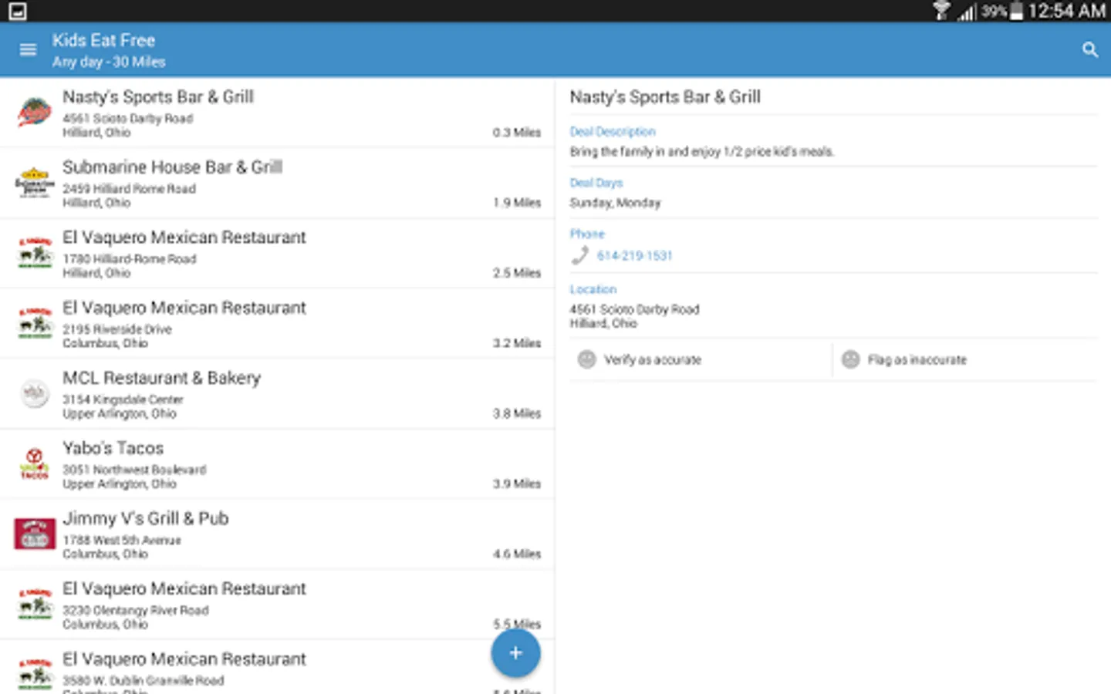Click the screenshot notification icon in status bar
The image size is (1111, 694).
pos(17,11)
